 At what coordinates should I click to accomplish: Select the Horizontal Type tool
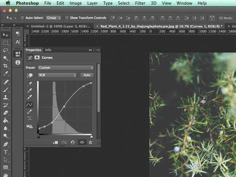pos(6,152)
